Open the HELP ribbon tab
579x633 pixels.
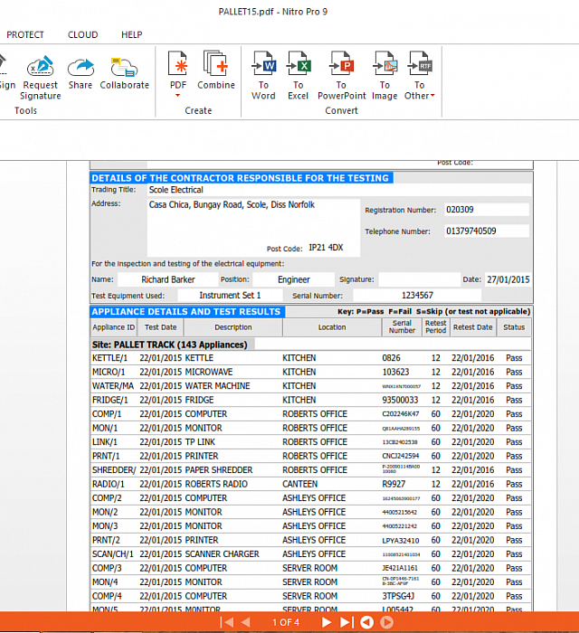(x=132, y=34)
